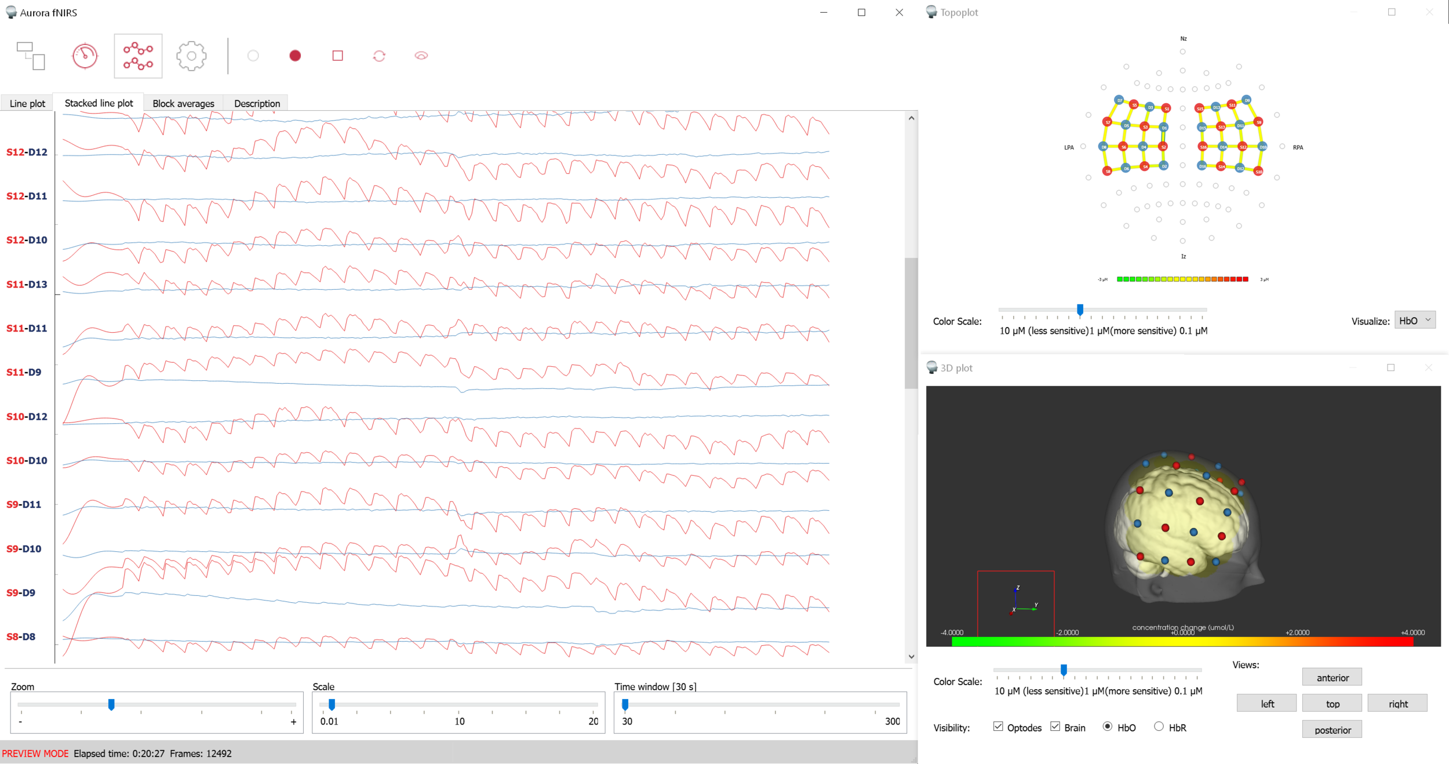Uncheck the Optodes visibility checkbox
This screenshot has width=1449, height=764.
998,726
